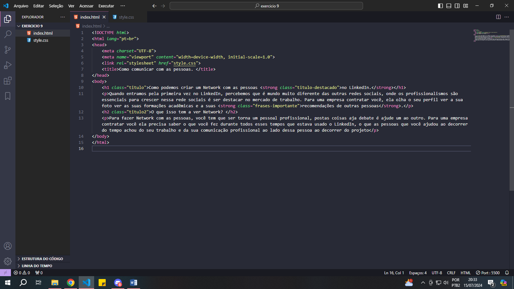This screenshot has width=514, height=289.
Task: Expand the ESTRUTURA DO CÓDIGO section
Action: 43,258
